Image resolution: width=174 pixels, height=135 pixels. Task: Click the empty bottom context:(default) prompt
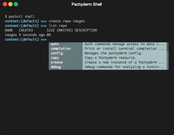[x=26, y=39]
